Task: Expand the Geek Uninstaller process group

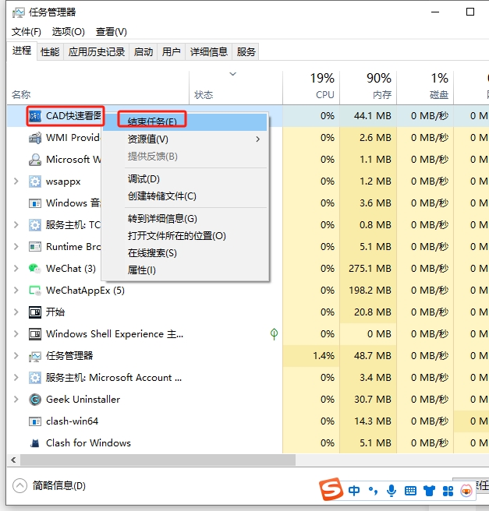Action: [x=16, y=400]
